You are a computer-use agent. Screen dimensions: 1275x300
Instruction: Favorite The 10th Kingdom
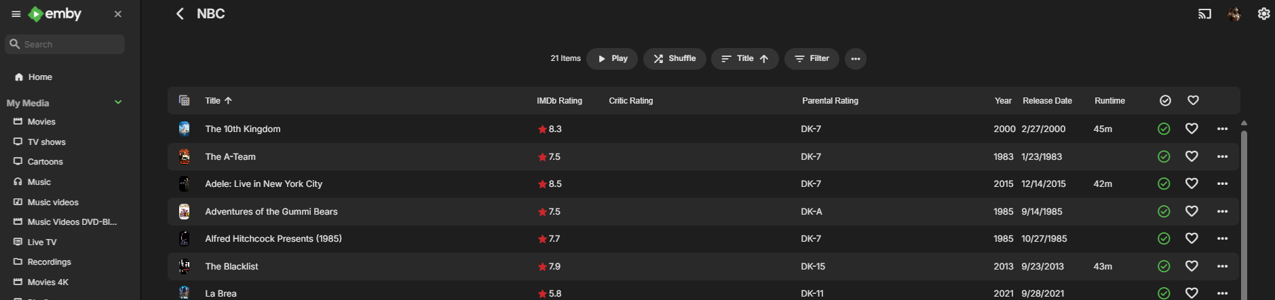coord(1192,129)
